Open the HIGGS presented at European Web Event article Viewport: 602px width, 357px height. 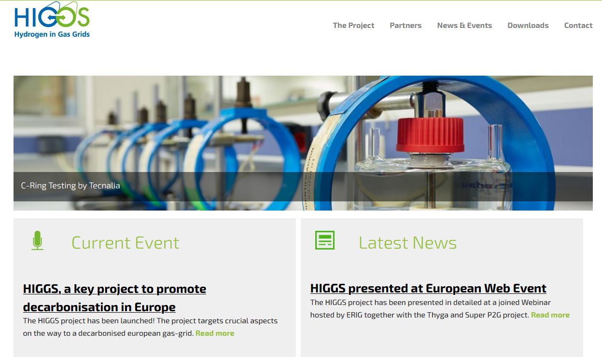(x=428, y=288)
